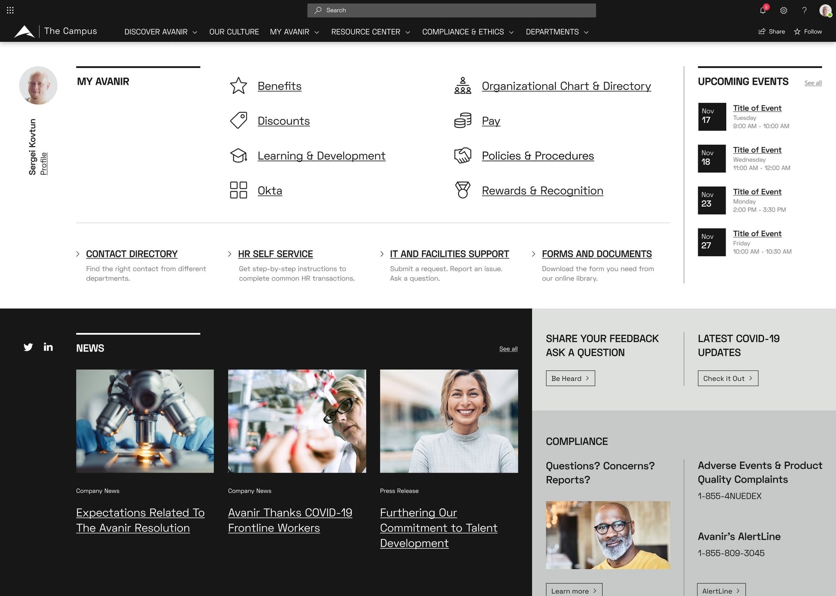Click the Organizational Chart people icon

pyautogui.click(x=463, y=86)
